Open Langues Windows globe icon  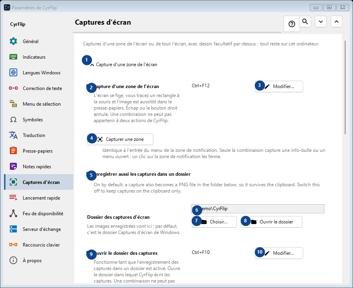coord(13,72)
